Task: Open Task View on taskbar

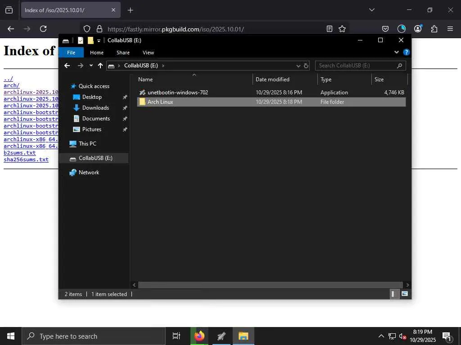Action: [x=176, y=336]
